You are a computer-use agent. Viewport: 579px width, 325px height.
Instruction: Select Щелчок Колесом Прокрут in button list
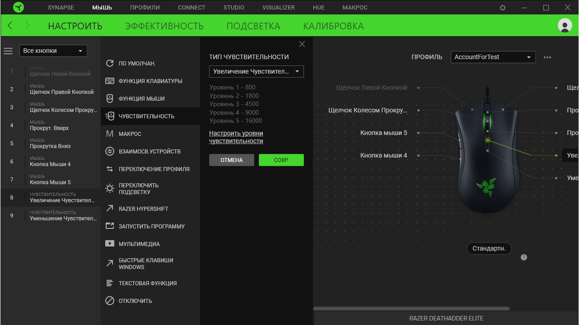pos(50,107)
